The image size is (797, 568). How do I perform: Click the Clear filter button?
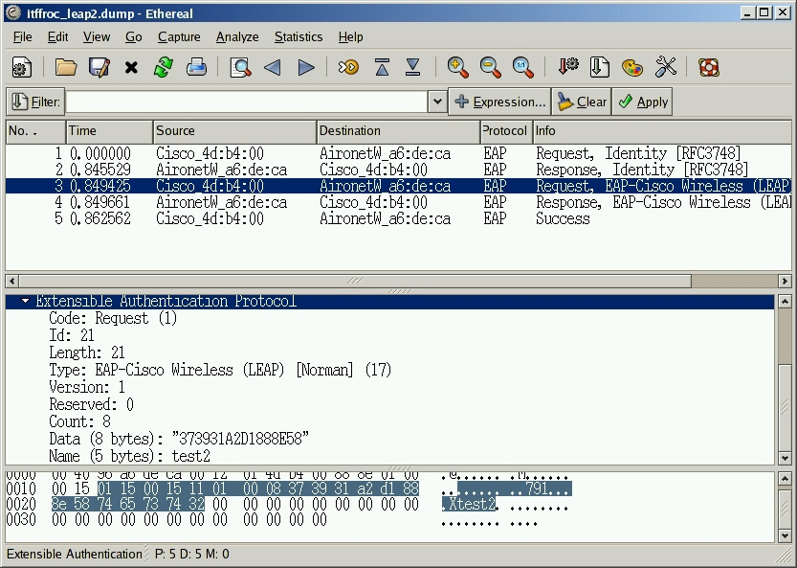point(582,102)
